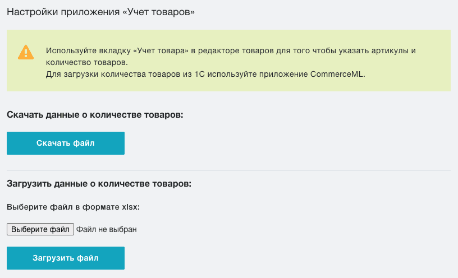Click the «Для загрузки количества товаров» notice line
This screenshot has width=458, height=278.
(205, 74)
